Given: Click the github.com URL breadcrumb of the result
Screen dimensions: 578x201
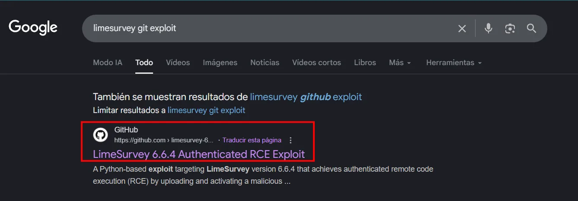Looking at the screenshot, I should click(x=164, y=140).
